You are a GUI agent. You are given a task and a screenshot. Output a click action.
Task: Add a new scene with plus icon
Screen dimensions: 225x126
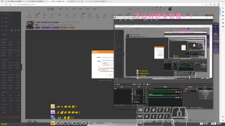(115, 105)
